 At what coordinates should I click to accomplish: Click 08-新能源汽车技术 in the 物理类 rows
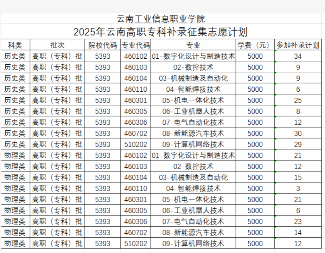[193, 233]
